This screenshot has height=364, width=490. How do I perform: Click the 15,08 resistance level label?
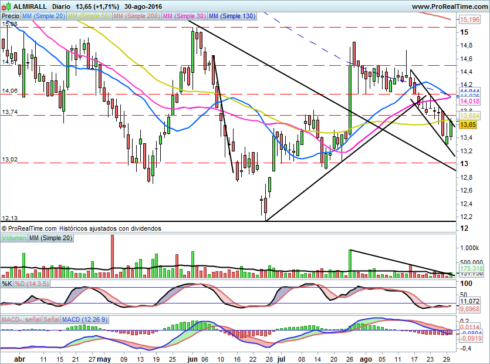pos(9,24)
